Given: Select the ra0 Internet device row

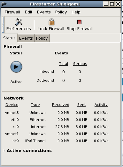Looking at the screenshot, I should click(57, 127).
